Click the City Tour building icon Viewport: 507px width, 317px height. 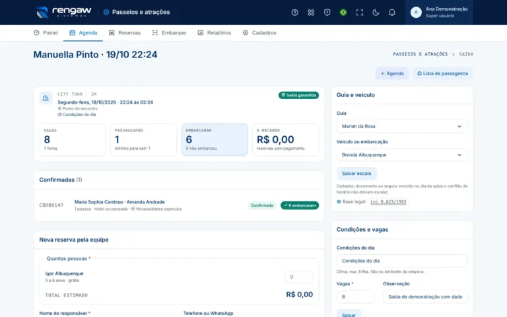tap(46, 98)
